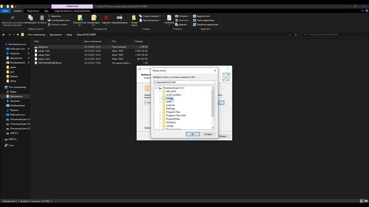Click Copy path (Скопировать путь) in ribbon
The height and width of the screenshot is (207, 369).
point(59,21)
